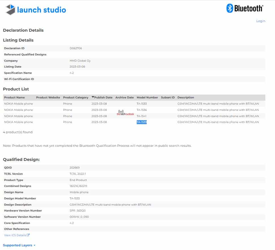Click the TA-1541 model number
The image size is (275, 250).
[x=141, y=116]
